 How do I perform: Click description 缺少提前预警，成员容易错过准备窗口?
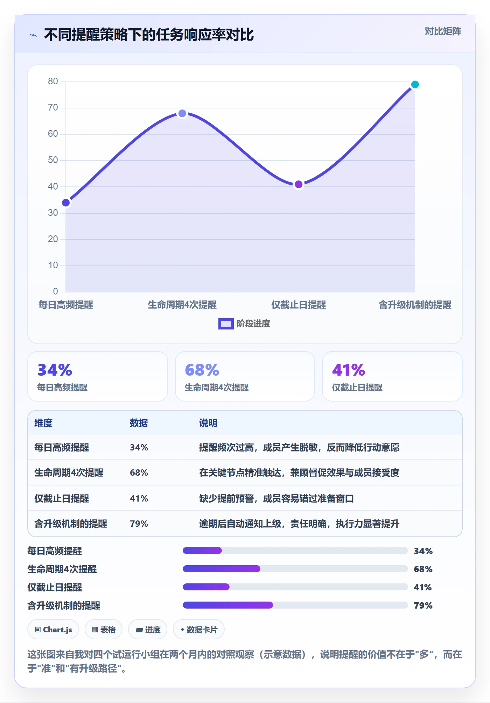[x=276, y=498]
